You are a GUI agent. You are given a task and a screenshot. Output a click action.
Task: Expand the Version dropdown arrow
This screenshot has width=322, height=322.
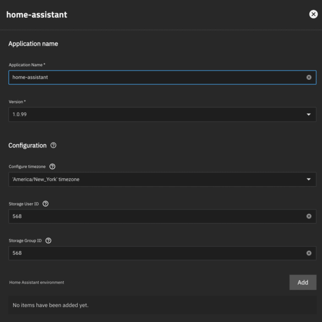(308, 114)
